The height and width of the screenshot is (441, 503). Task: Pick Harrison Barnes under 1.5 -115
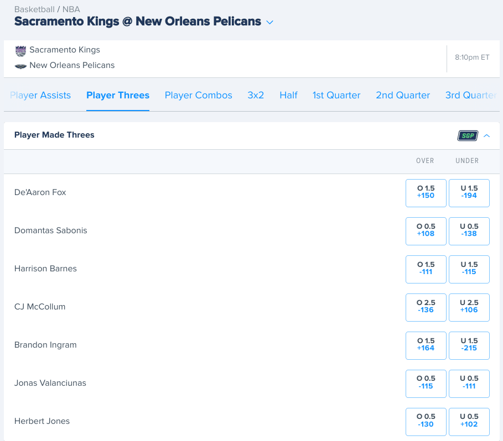(x=469, y=269)
